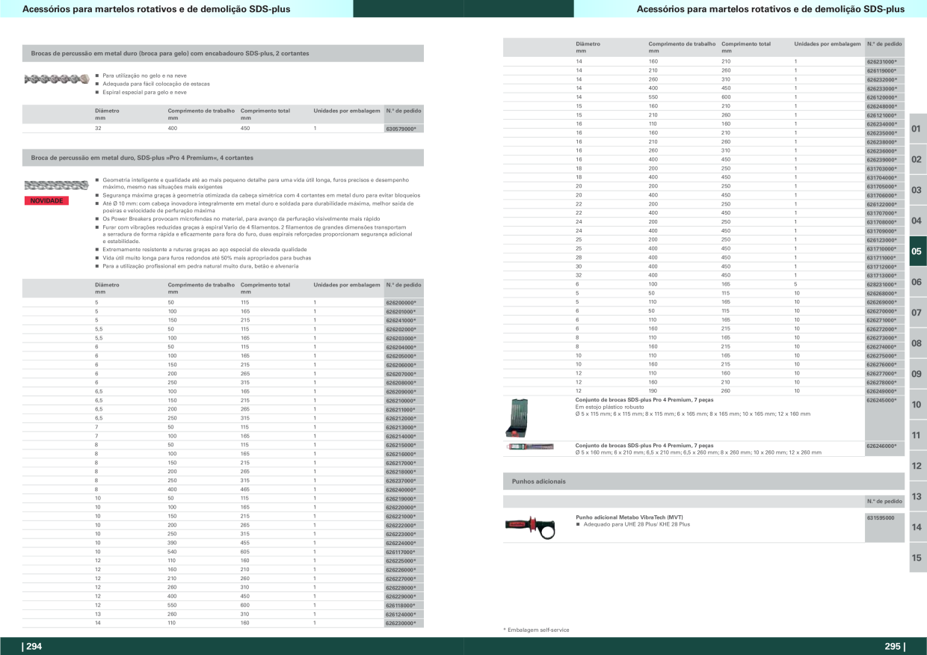This screenshot has width=927, height=655.
Task: Jump to chapter tab 07
Action: [917, 313]
